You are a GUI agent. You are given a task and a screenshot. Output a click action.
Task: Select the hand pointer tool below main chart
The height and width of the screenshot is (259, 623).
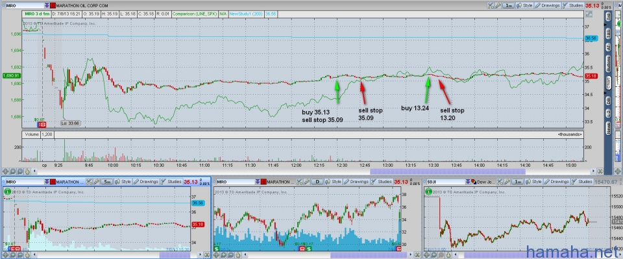point(27,171)
